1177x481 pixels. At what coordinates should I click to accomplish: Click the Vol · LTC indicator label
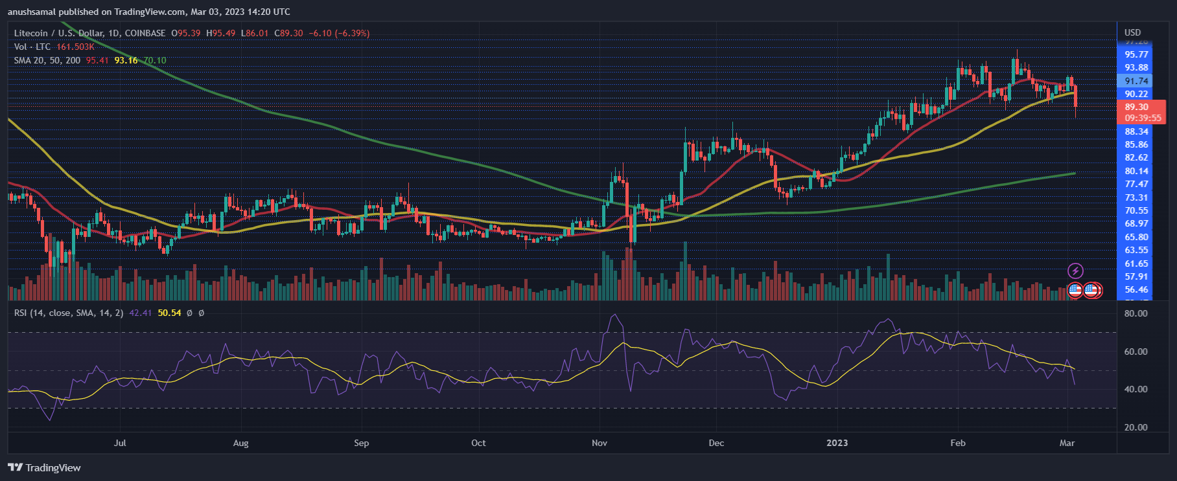pos(32,47)
